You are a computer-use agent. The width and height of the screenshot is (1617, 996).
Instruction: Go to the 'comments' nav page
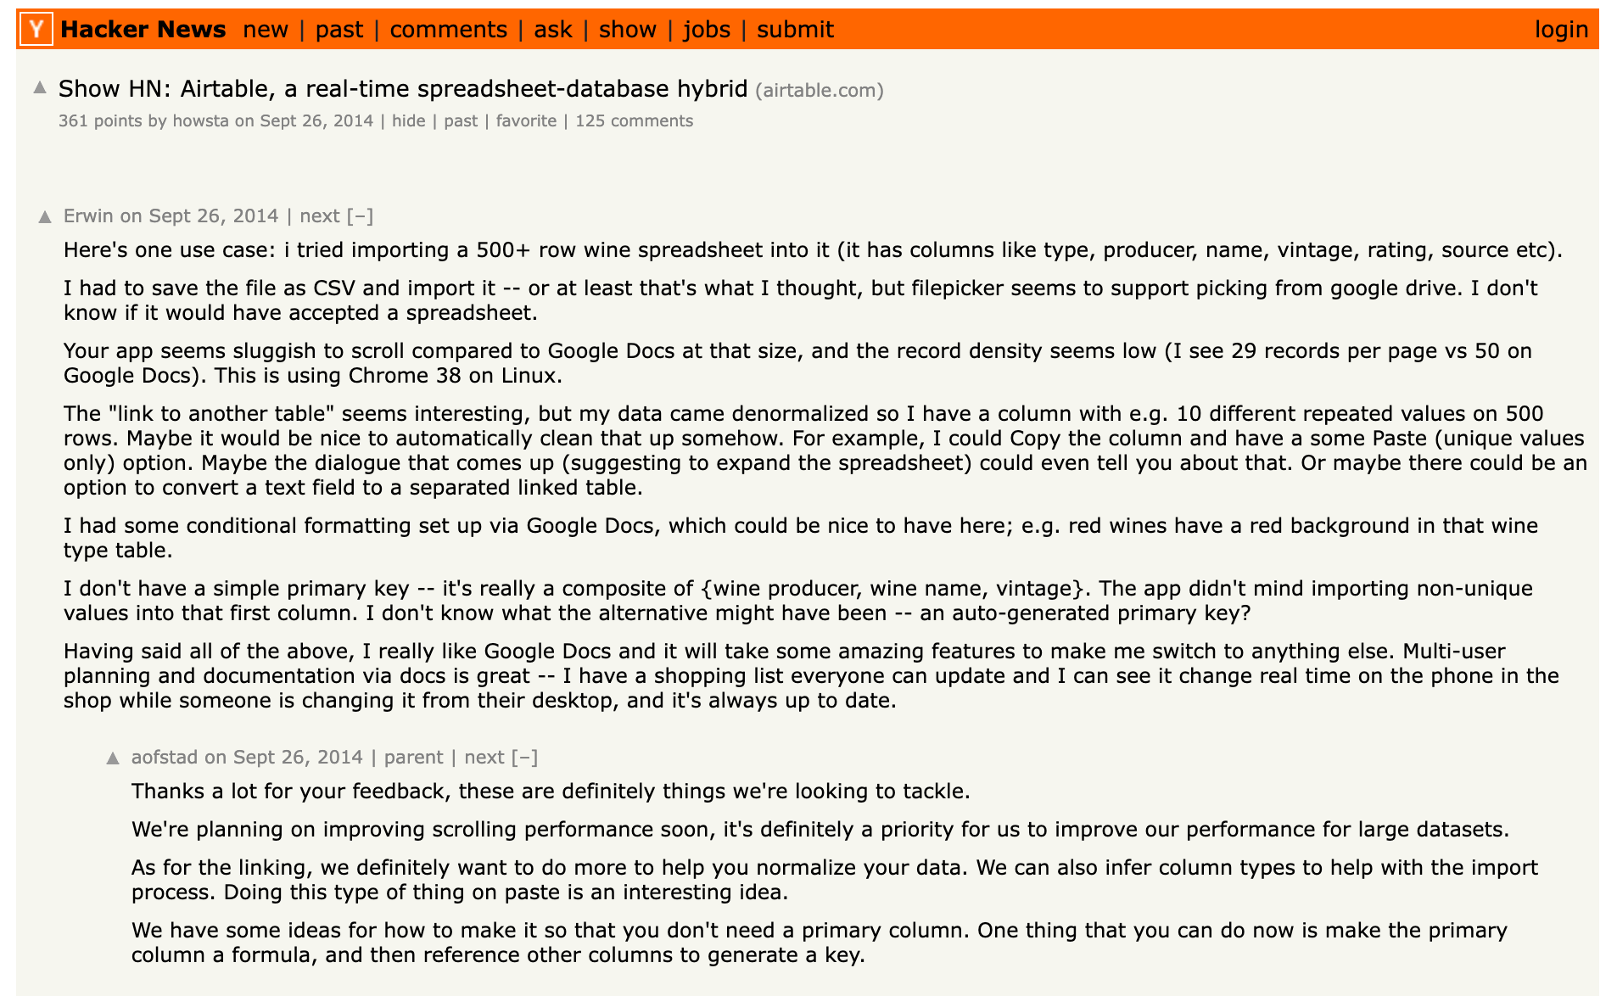coord(448,30)
